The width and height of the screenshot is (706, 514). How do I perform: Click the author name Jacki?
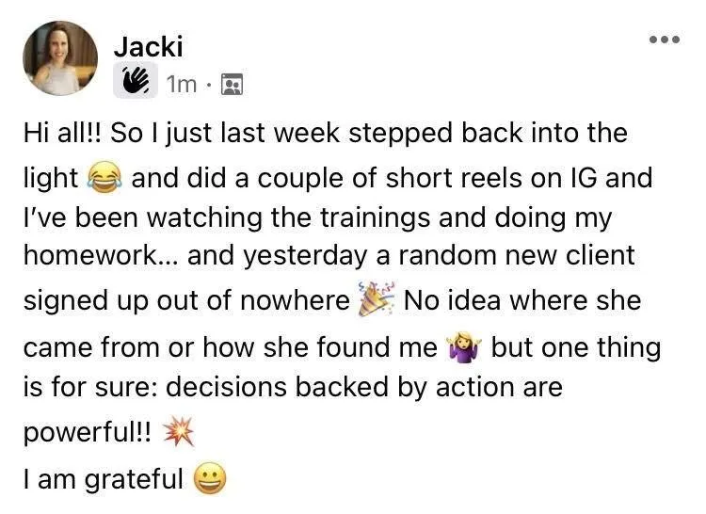click(148, 46)
